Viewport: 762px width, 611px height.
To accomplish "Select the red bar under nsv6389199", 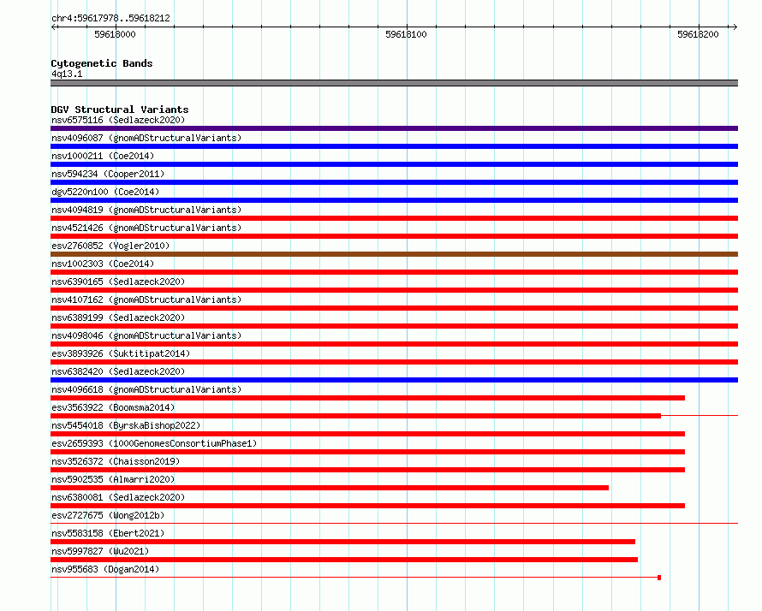I will (394, 326).
